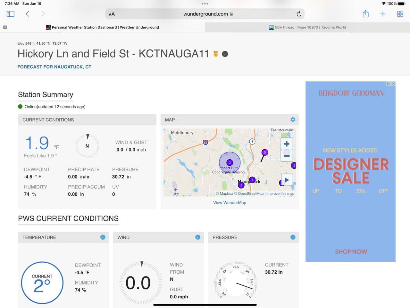
Task: Play the map animation
Action: click(287, 180)
